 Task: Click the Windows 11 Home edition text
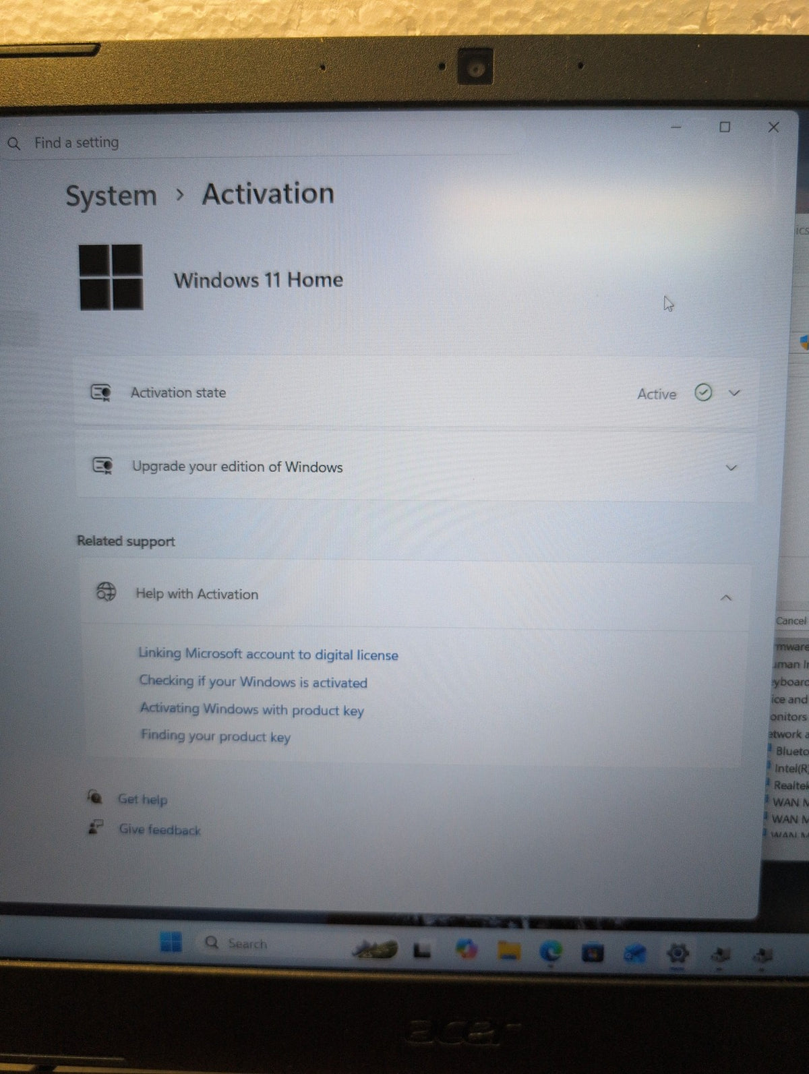[259, 280]
